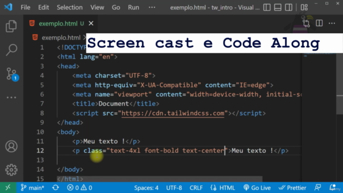Open the Selection menu

coord(70,8)
